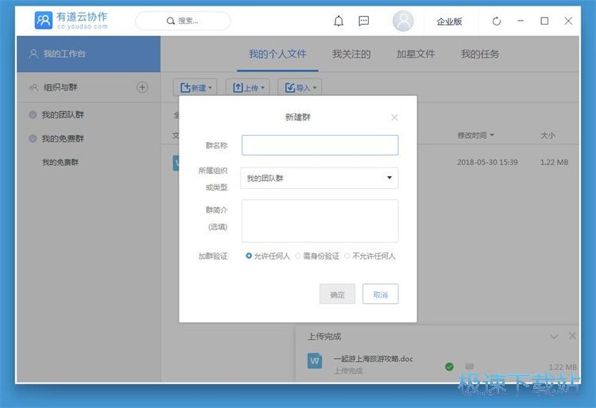Image resolution: width=596 pixels, height=408 pixels.
Task: Open the chat messages icon
Action: [364, 21]
